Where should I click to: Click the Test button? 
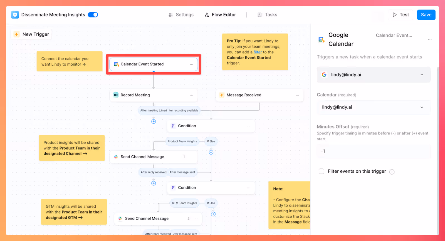400,15
